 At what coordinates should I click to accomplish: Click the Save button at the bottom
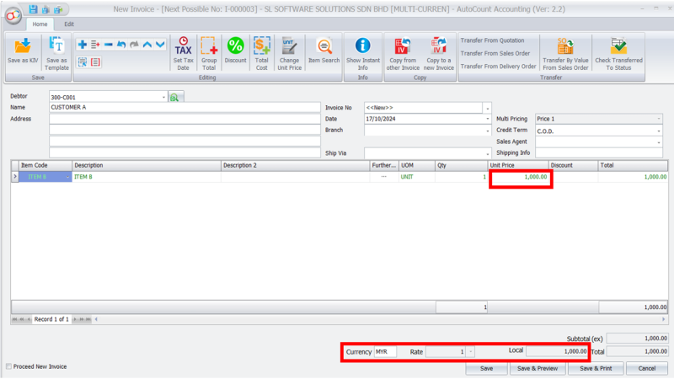487,369
